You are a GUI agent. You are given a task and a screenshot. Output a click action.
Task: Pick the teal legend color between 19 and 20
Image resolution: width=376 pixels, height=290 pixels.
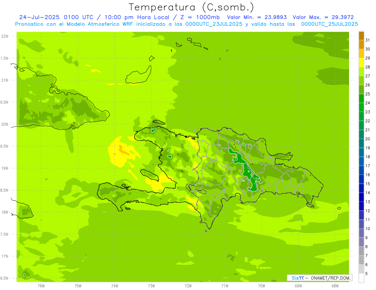pos(361,143)
